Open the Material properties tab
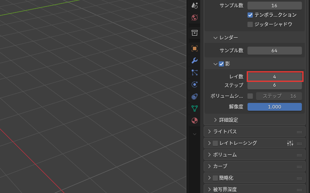This screenshot has height=193, width=310. [195, 121]
